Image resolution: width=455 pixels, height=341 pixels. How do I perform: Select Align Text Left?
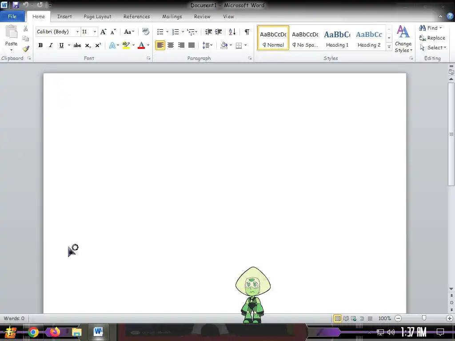pyautogui.click(x=160, y=45)
